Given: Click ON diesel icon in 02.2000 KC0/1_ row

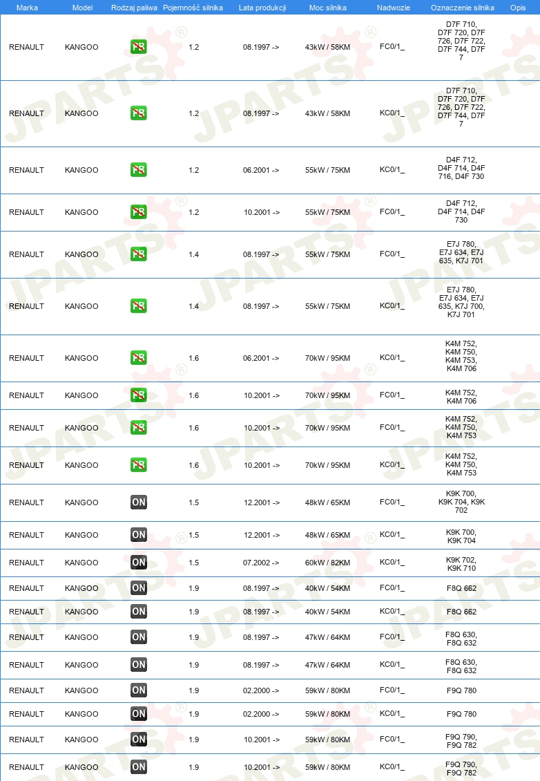Looking at the screenshot, I should [x=138, y=714].
